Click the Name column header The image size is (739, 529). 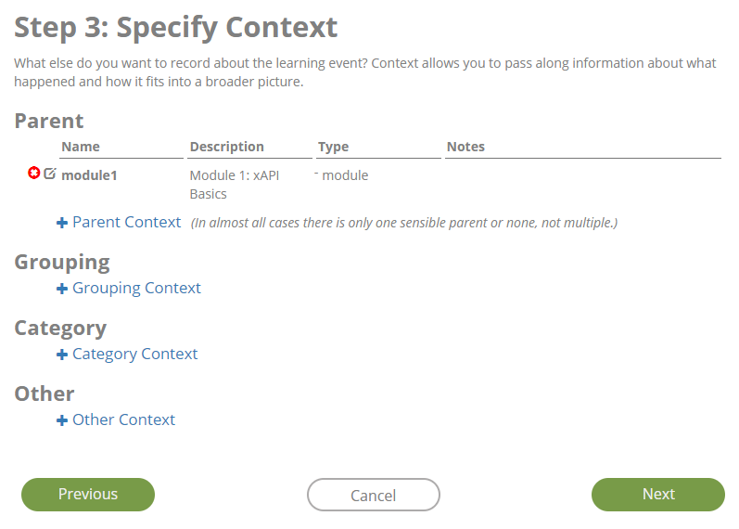81,147
